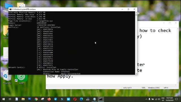Image resolution: width=181 pixels, height=102 pixels.
Task: Click Notepad's horizontal scrollbar right arrow
Action: point(176,85)
